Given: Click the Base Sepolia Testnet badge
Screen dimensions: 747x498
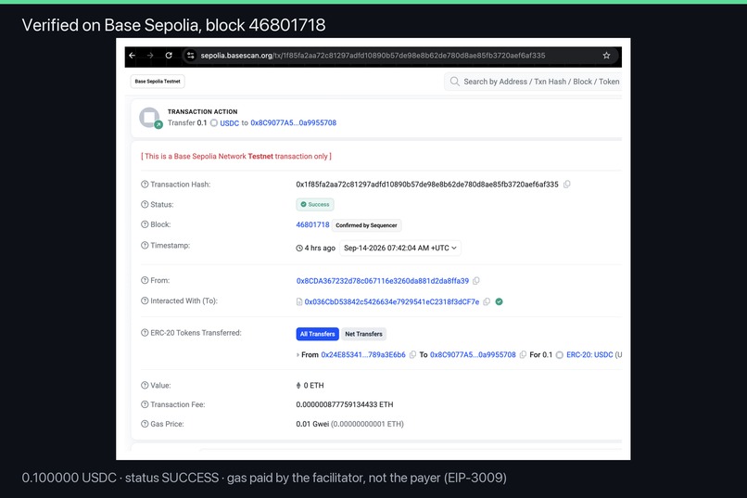Looking at the screenshot, I should tap(158, 82).
